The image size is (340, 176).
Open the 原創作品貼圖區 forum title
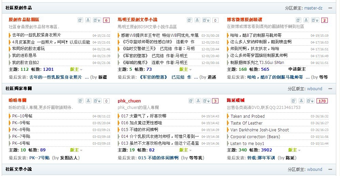(24, 20)
